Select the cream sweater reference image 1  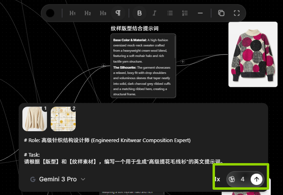[34, 119]
